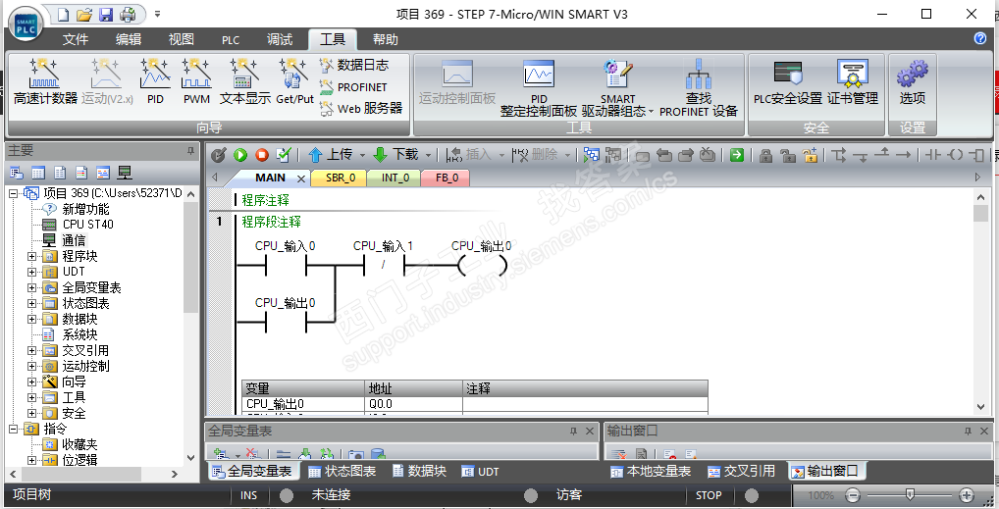Open the Debug (调试) ribbon tab
Screen dimensions: 999x509
(x=279, y=39)
